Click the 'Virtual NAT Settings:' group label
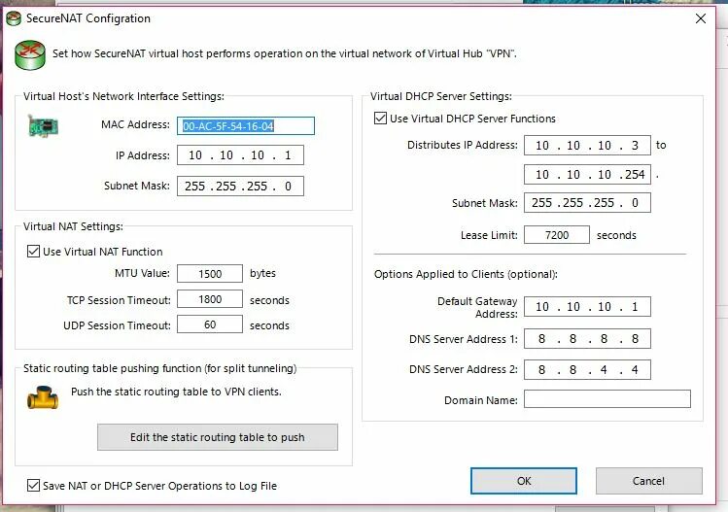The image size is (728, 512). click(x=73, y=226)
